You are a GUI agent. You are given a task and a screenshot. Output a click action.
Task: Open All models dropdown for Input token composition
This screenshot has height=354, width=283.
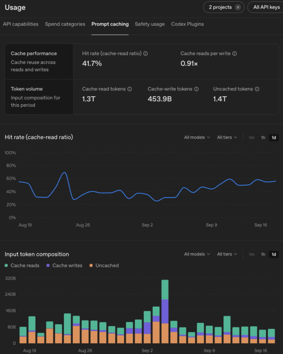click(197, 254)
